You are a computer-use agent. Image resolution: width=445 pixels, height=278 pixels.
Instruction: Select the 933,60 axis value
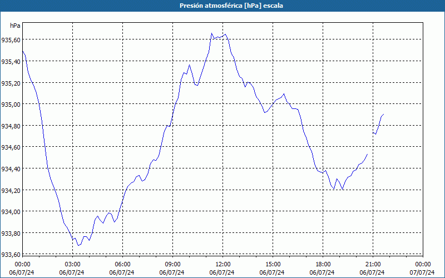tap(11, 255)
